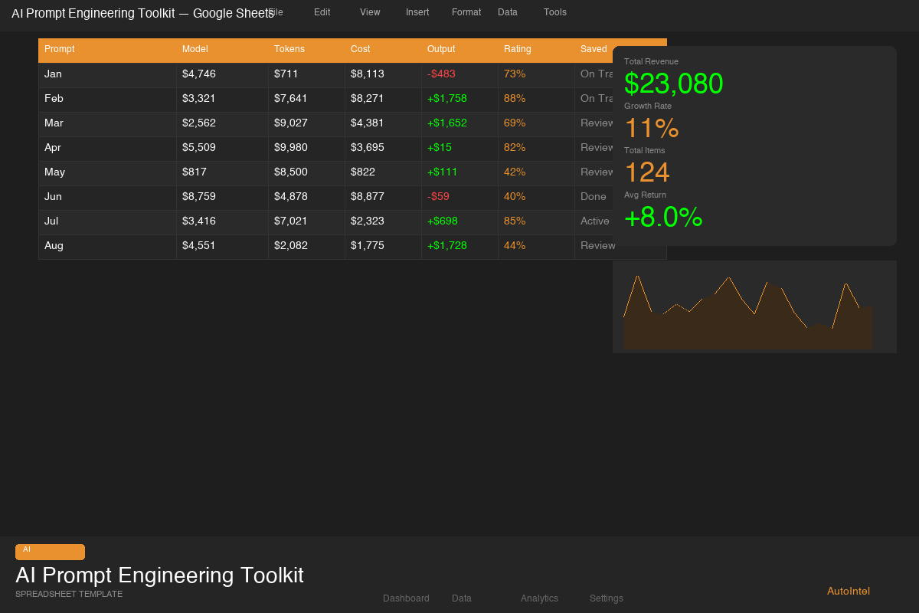Open the View menu
The width and height of the screenshot is (919, 613).
[370, 12]
